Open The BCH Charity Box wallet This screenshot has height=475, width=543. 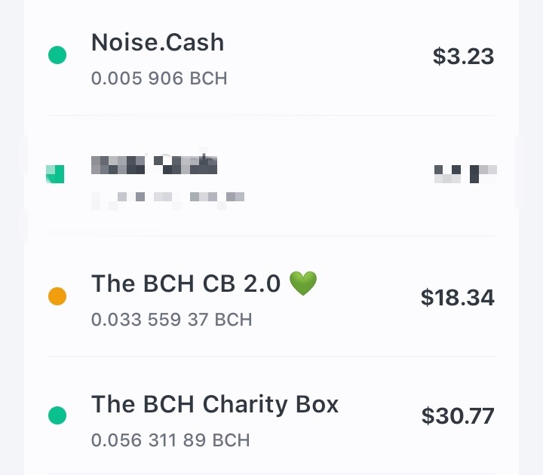[271, 415]
